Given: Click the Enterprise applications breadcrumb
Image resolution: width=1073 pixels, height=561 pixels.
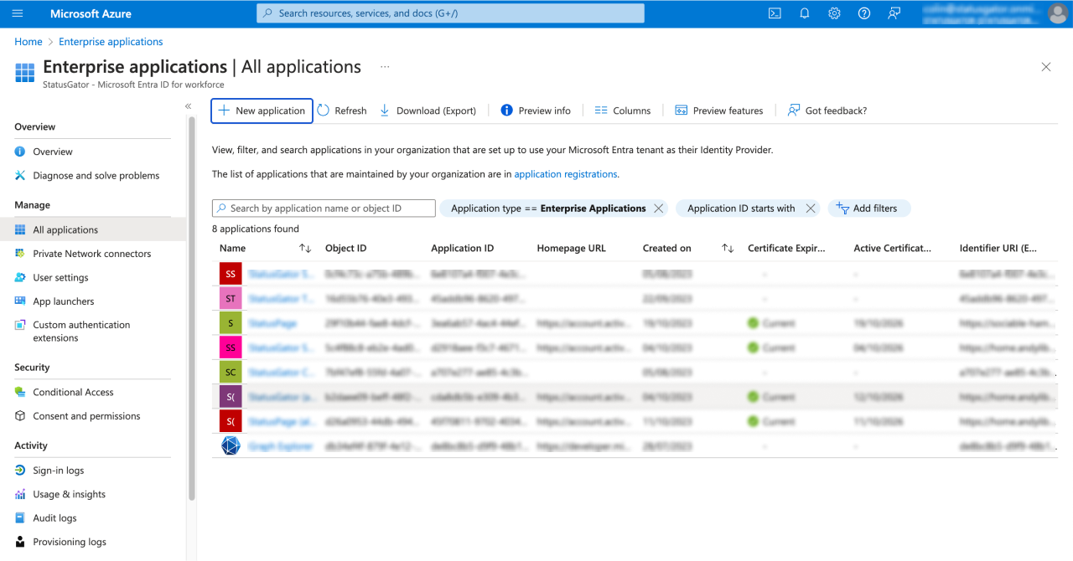Looking at the screenshot, I should tap(111, 42).
